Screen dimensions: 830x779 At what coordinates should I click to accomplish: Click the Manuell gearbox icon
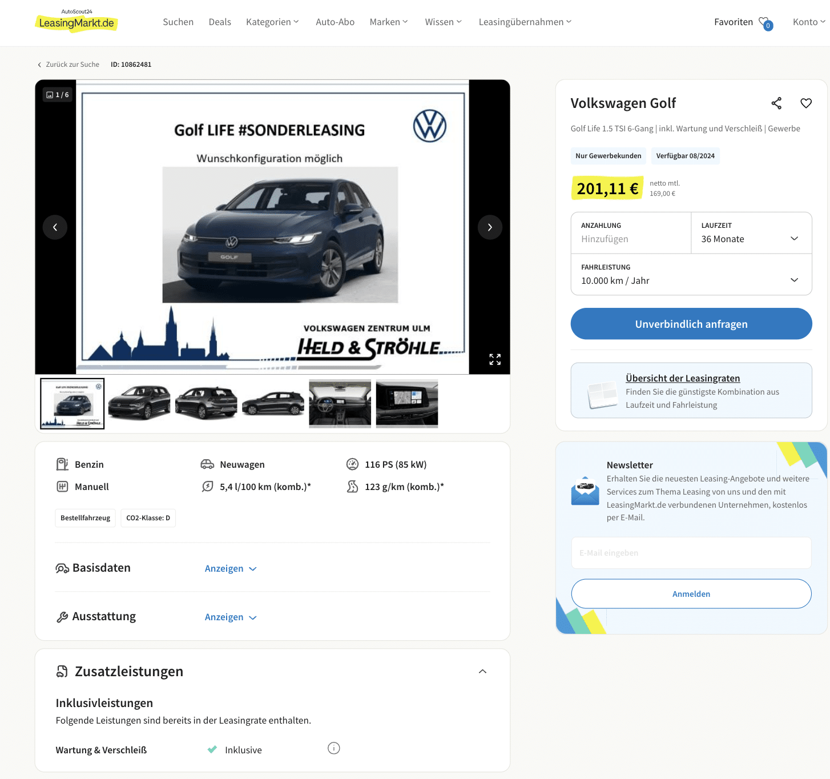pyautogui.click(x=62, y=487)
